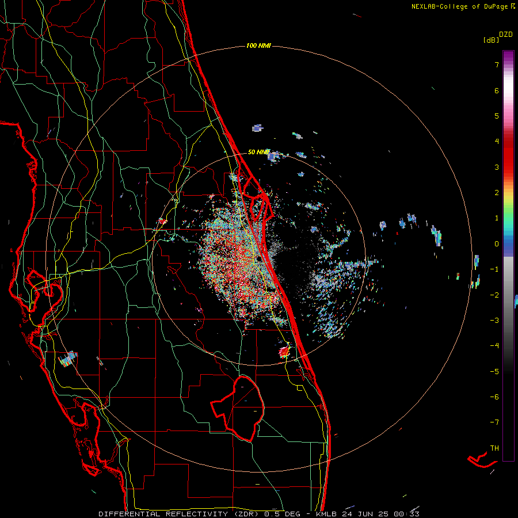Viewport: 518px width, 518px height.
Task: Click the colorbar tick label 7
Action: 497,64
